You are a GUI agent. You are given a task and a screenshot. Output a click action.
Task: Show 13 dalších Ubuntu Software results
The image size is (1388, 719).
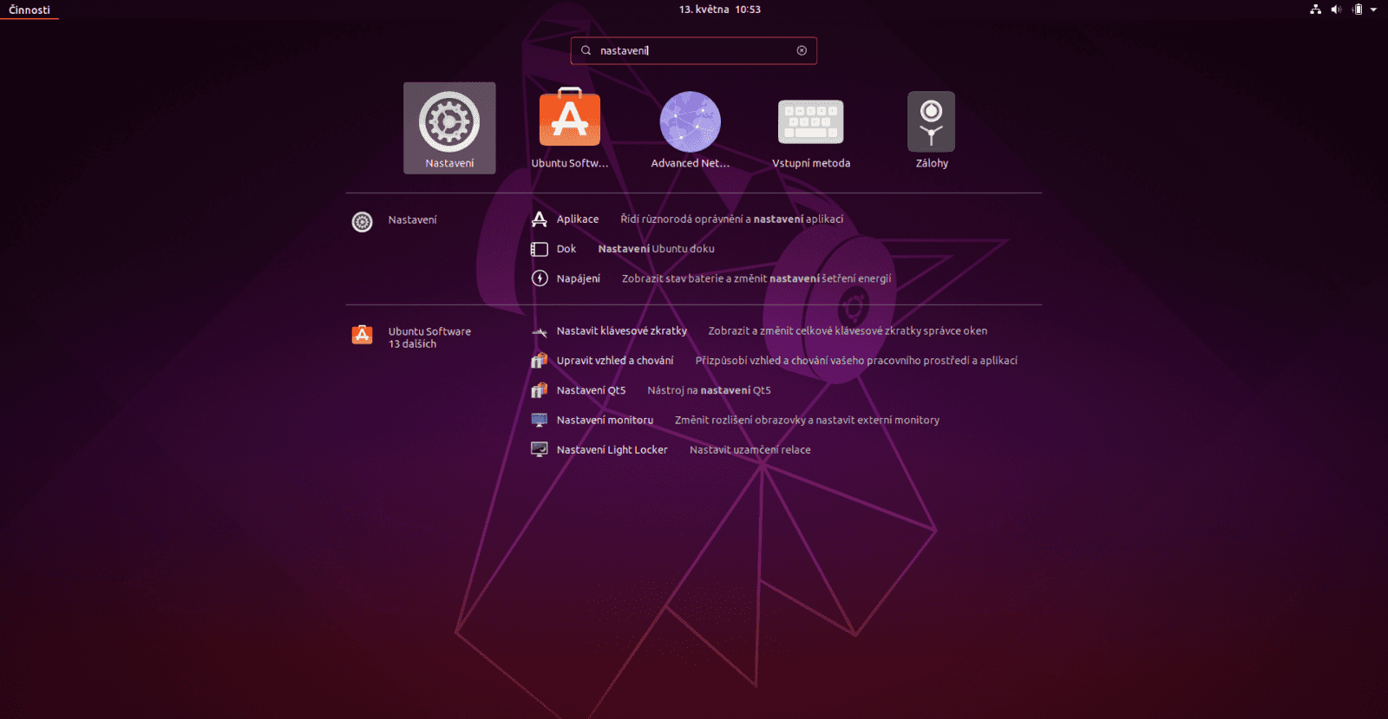pos(412,344)
